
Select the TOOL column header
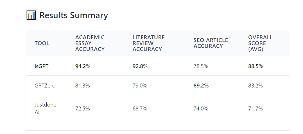point(42,43)
